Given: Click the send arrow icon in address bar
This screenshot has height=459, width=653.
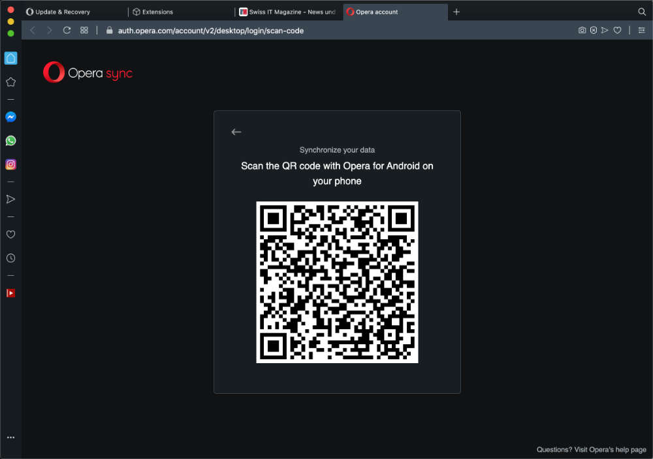Looking at the screenshot, I should coord(605,31).
